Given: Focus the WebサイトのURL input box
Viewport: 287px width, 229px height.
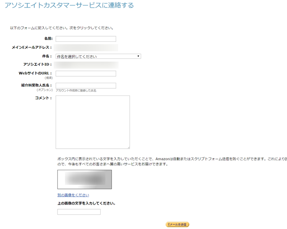Looking at the screenshot, I should click(x=86, y=73).
